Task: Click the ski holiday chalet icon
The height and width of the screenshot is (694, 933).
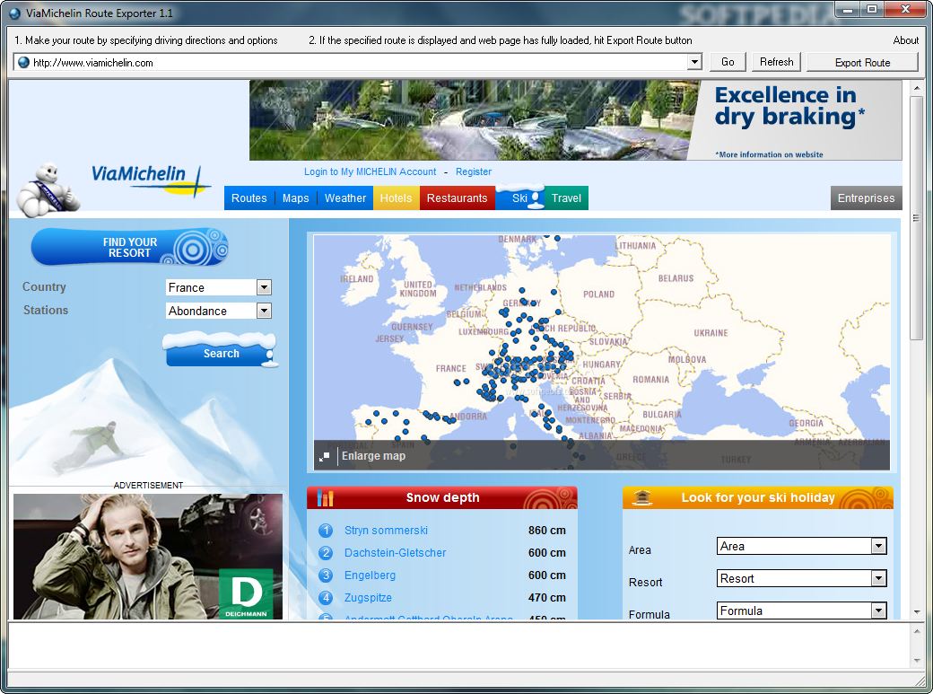Action: 641,497
